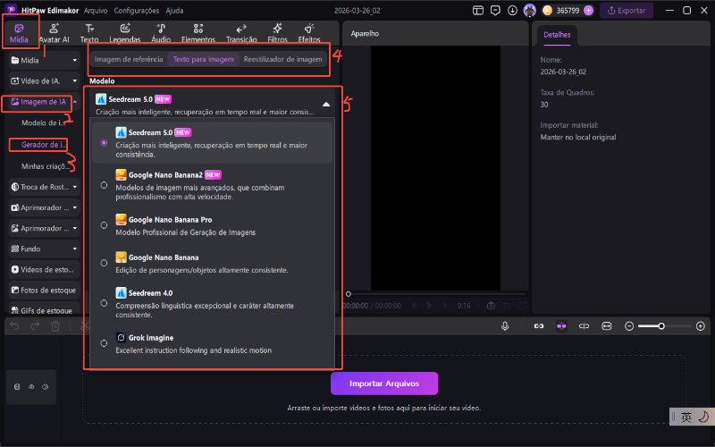Screen dimensions: 715x447
Task: Toggle the purple magnetic snap icon
Action: tap(561, 326)
